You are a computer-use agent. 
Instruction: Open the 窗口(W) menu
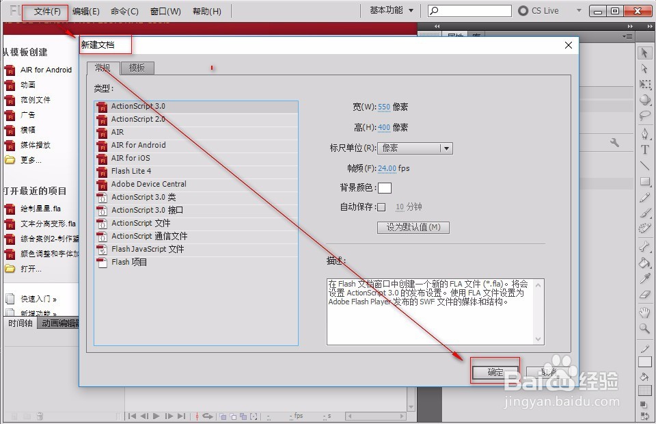(165, 12)
